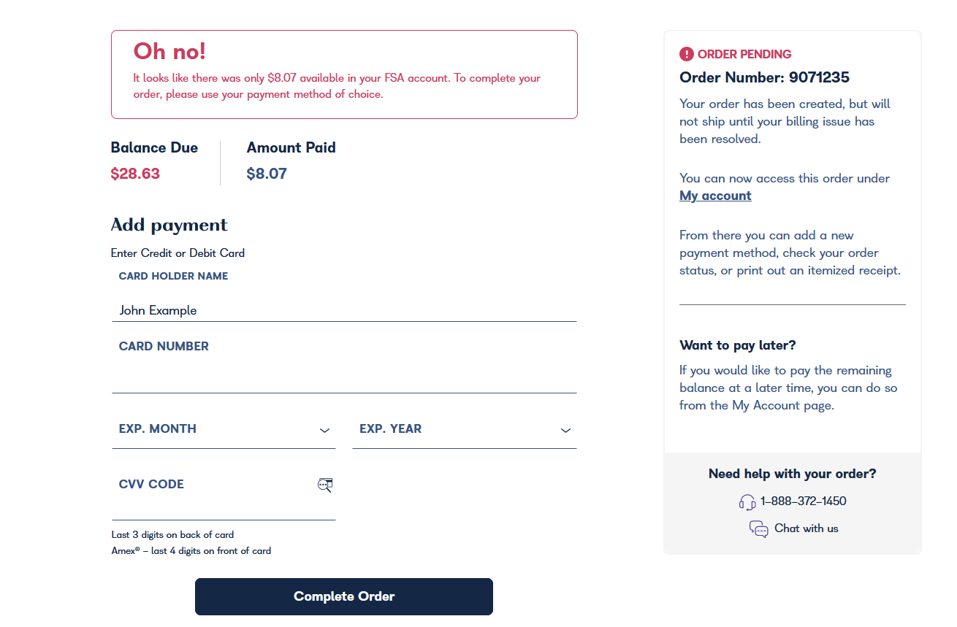Screen dimensions: 957x627
Task: Click the Balance Due amount of $28.63
Action: [x=134, y=174]
